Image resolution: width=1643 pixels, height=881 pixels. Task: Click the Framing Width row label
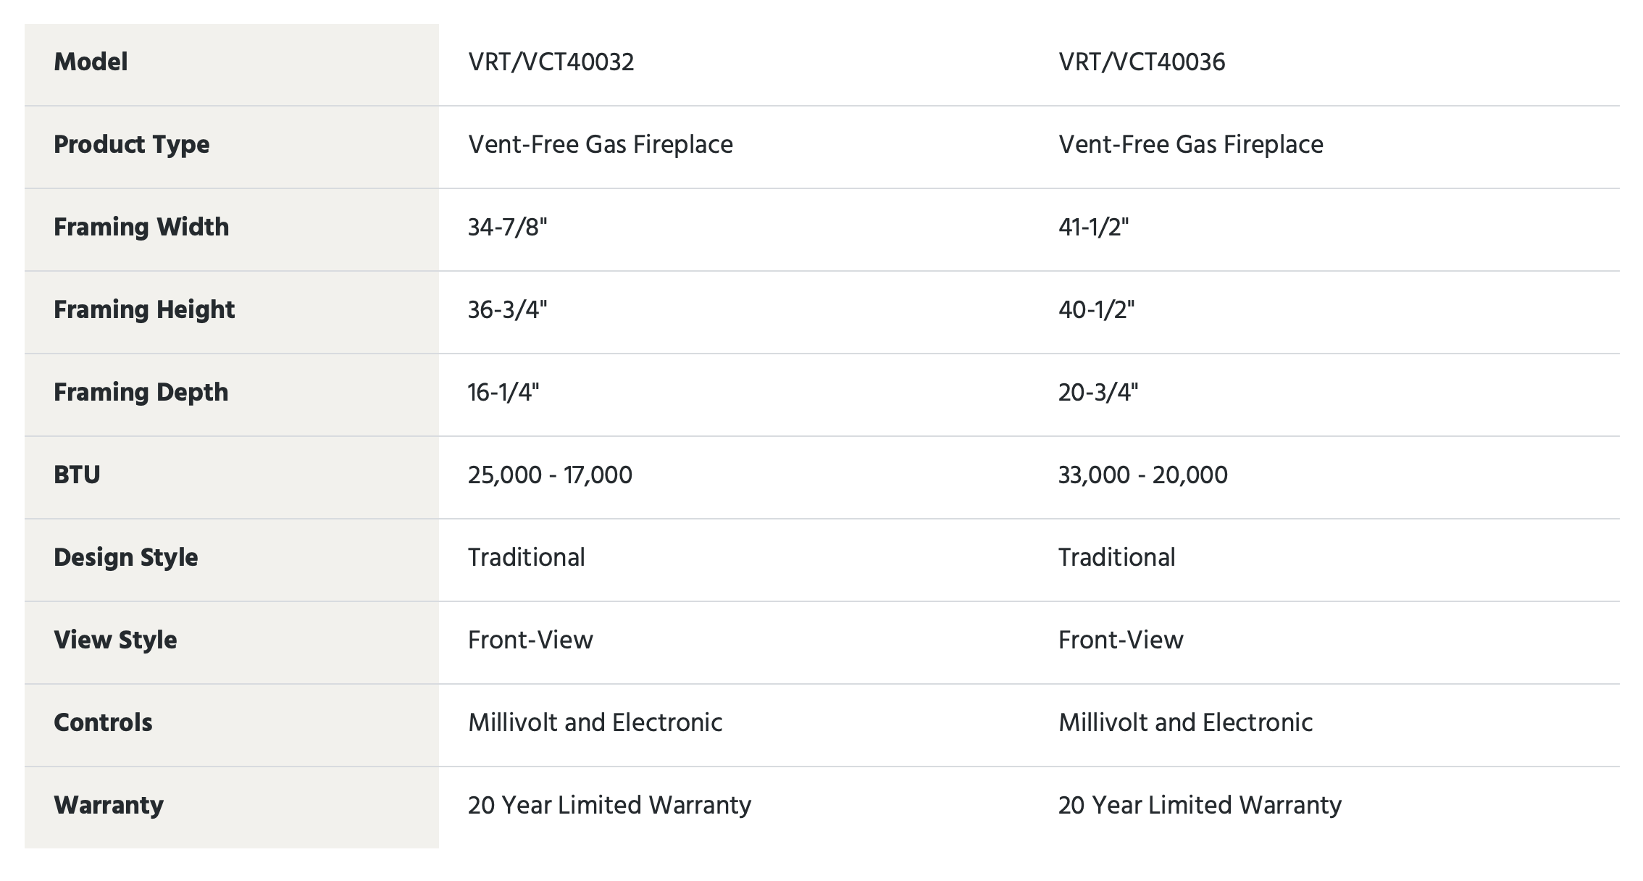(x=141, y=227)
